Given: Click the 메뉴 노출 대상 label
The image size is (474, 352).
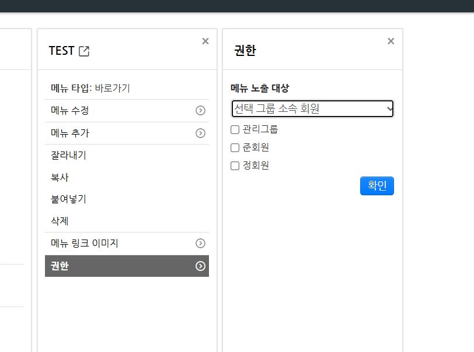Looking at the screenshot, I should point(260,88).
